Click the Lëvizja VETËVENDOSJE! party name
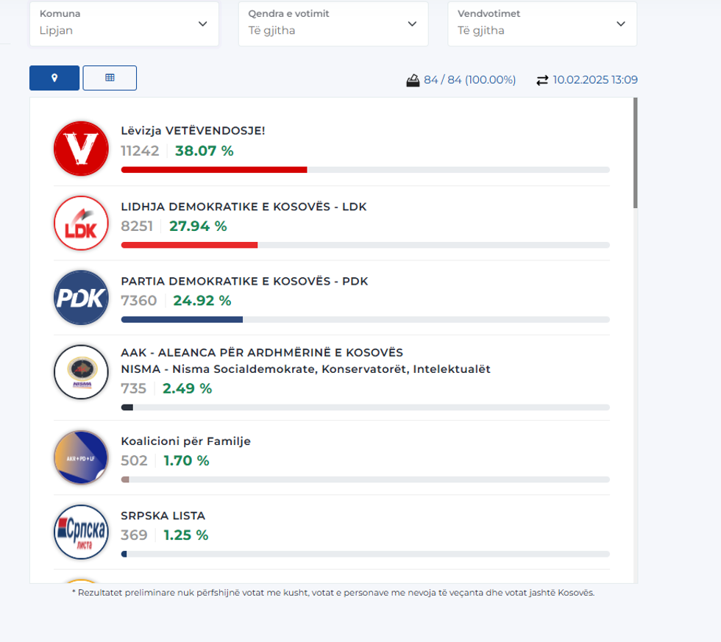721x642 pixels. coord(193,130)
